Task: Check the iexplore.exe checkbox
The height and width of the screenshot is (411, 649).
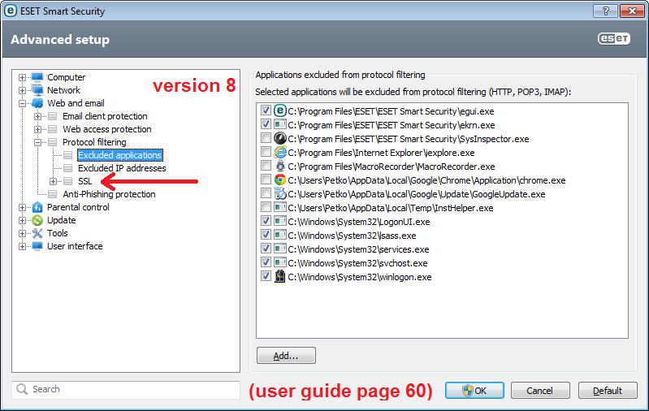Action: [266, 152]
